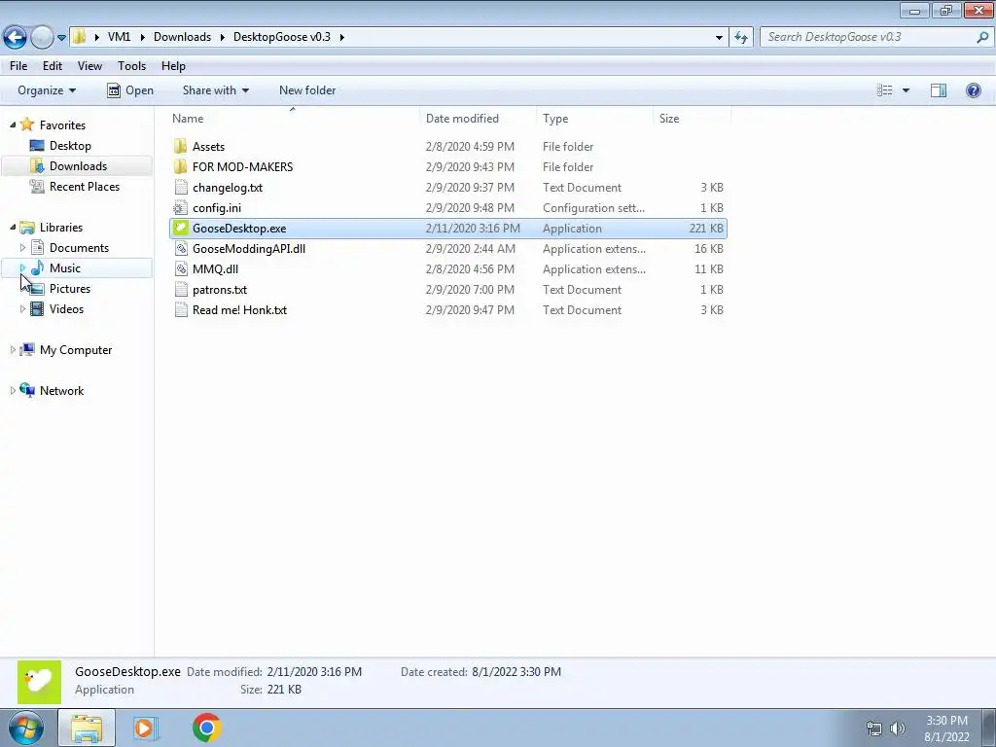
Task: Click the Change your view icon
Action: click(884, 90)
